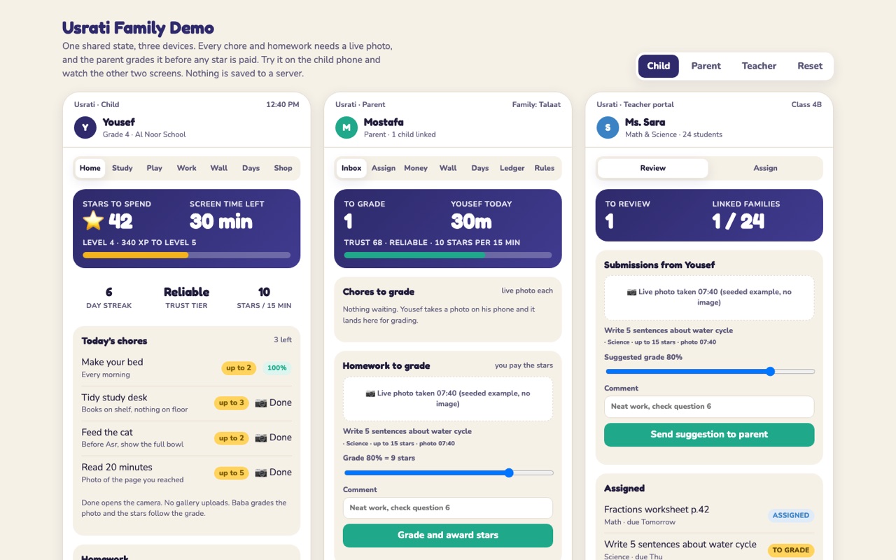Open the Ledger tab in parent app
Screen dimensions: 896x560
click(x=512, y=168)
